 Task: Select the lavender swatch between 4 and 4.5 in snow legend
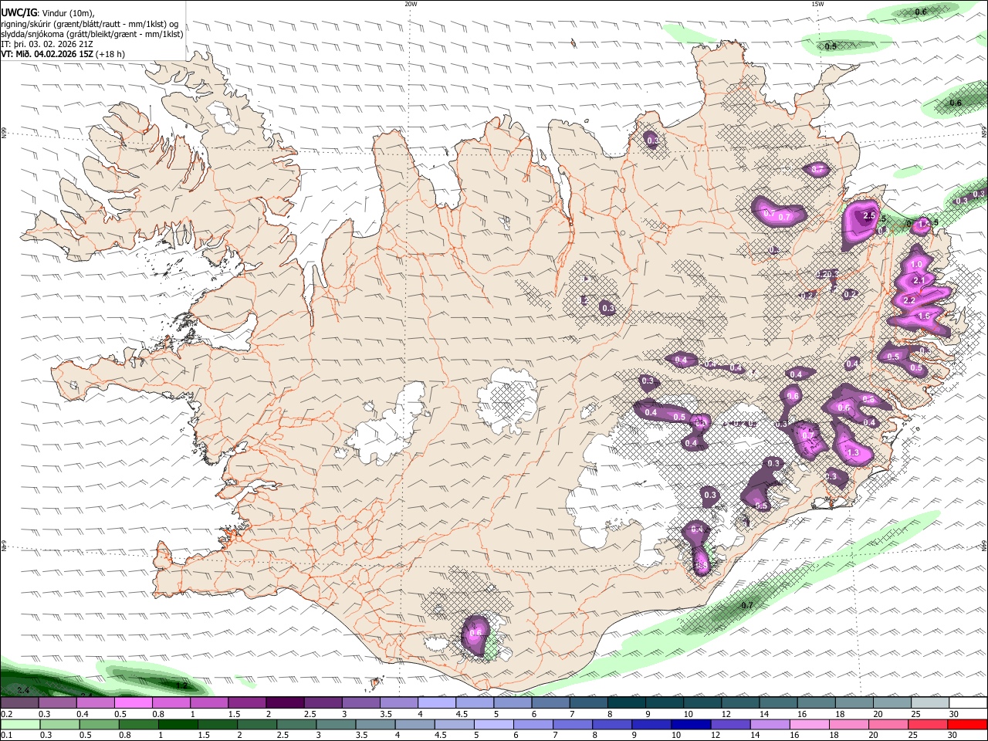pos(436,703)
